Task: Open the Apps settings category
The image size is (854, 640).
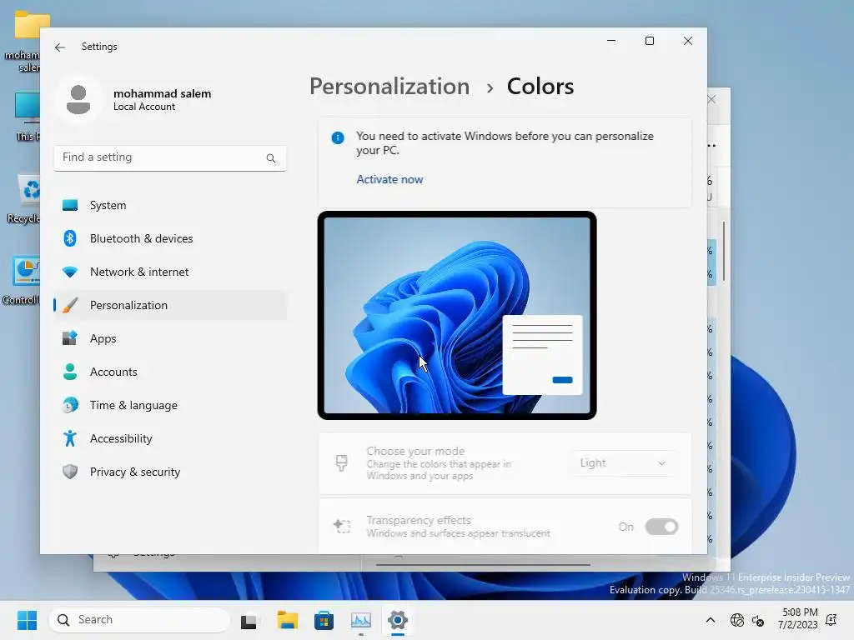Action: point(170,338)
